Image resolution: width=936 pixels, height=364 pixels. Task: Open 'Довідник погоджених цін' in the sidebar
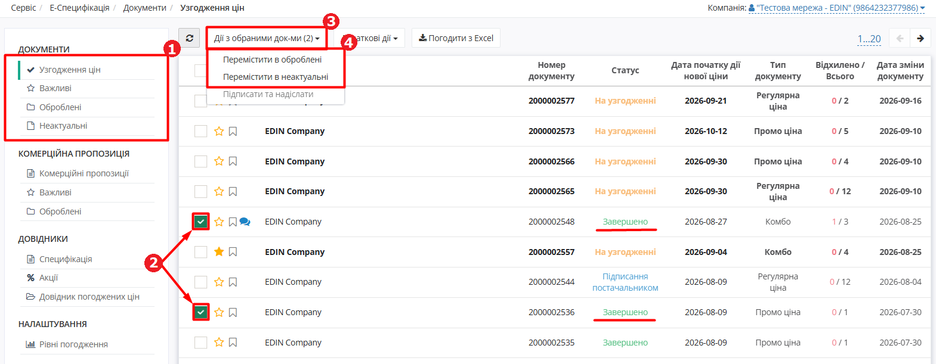(x=89, y=297)
